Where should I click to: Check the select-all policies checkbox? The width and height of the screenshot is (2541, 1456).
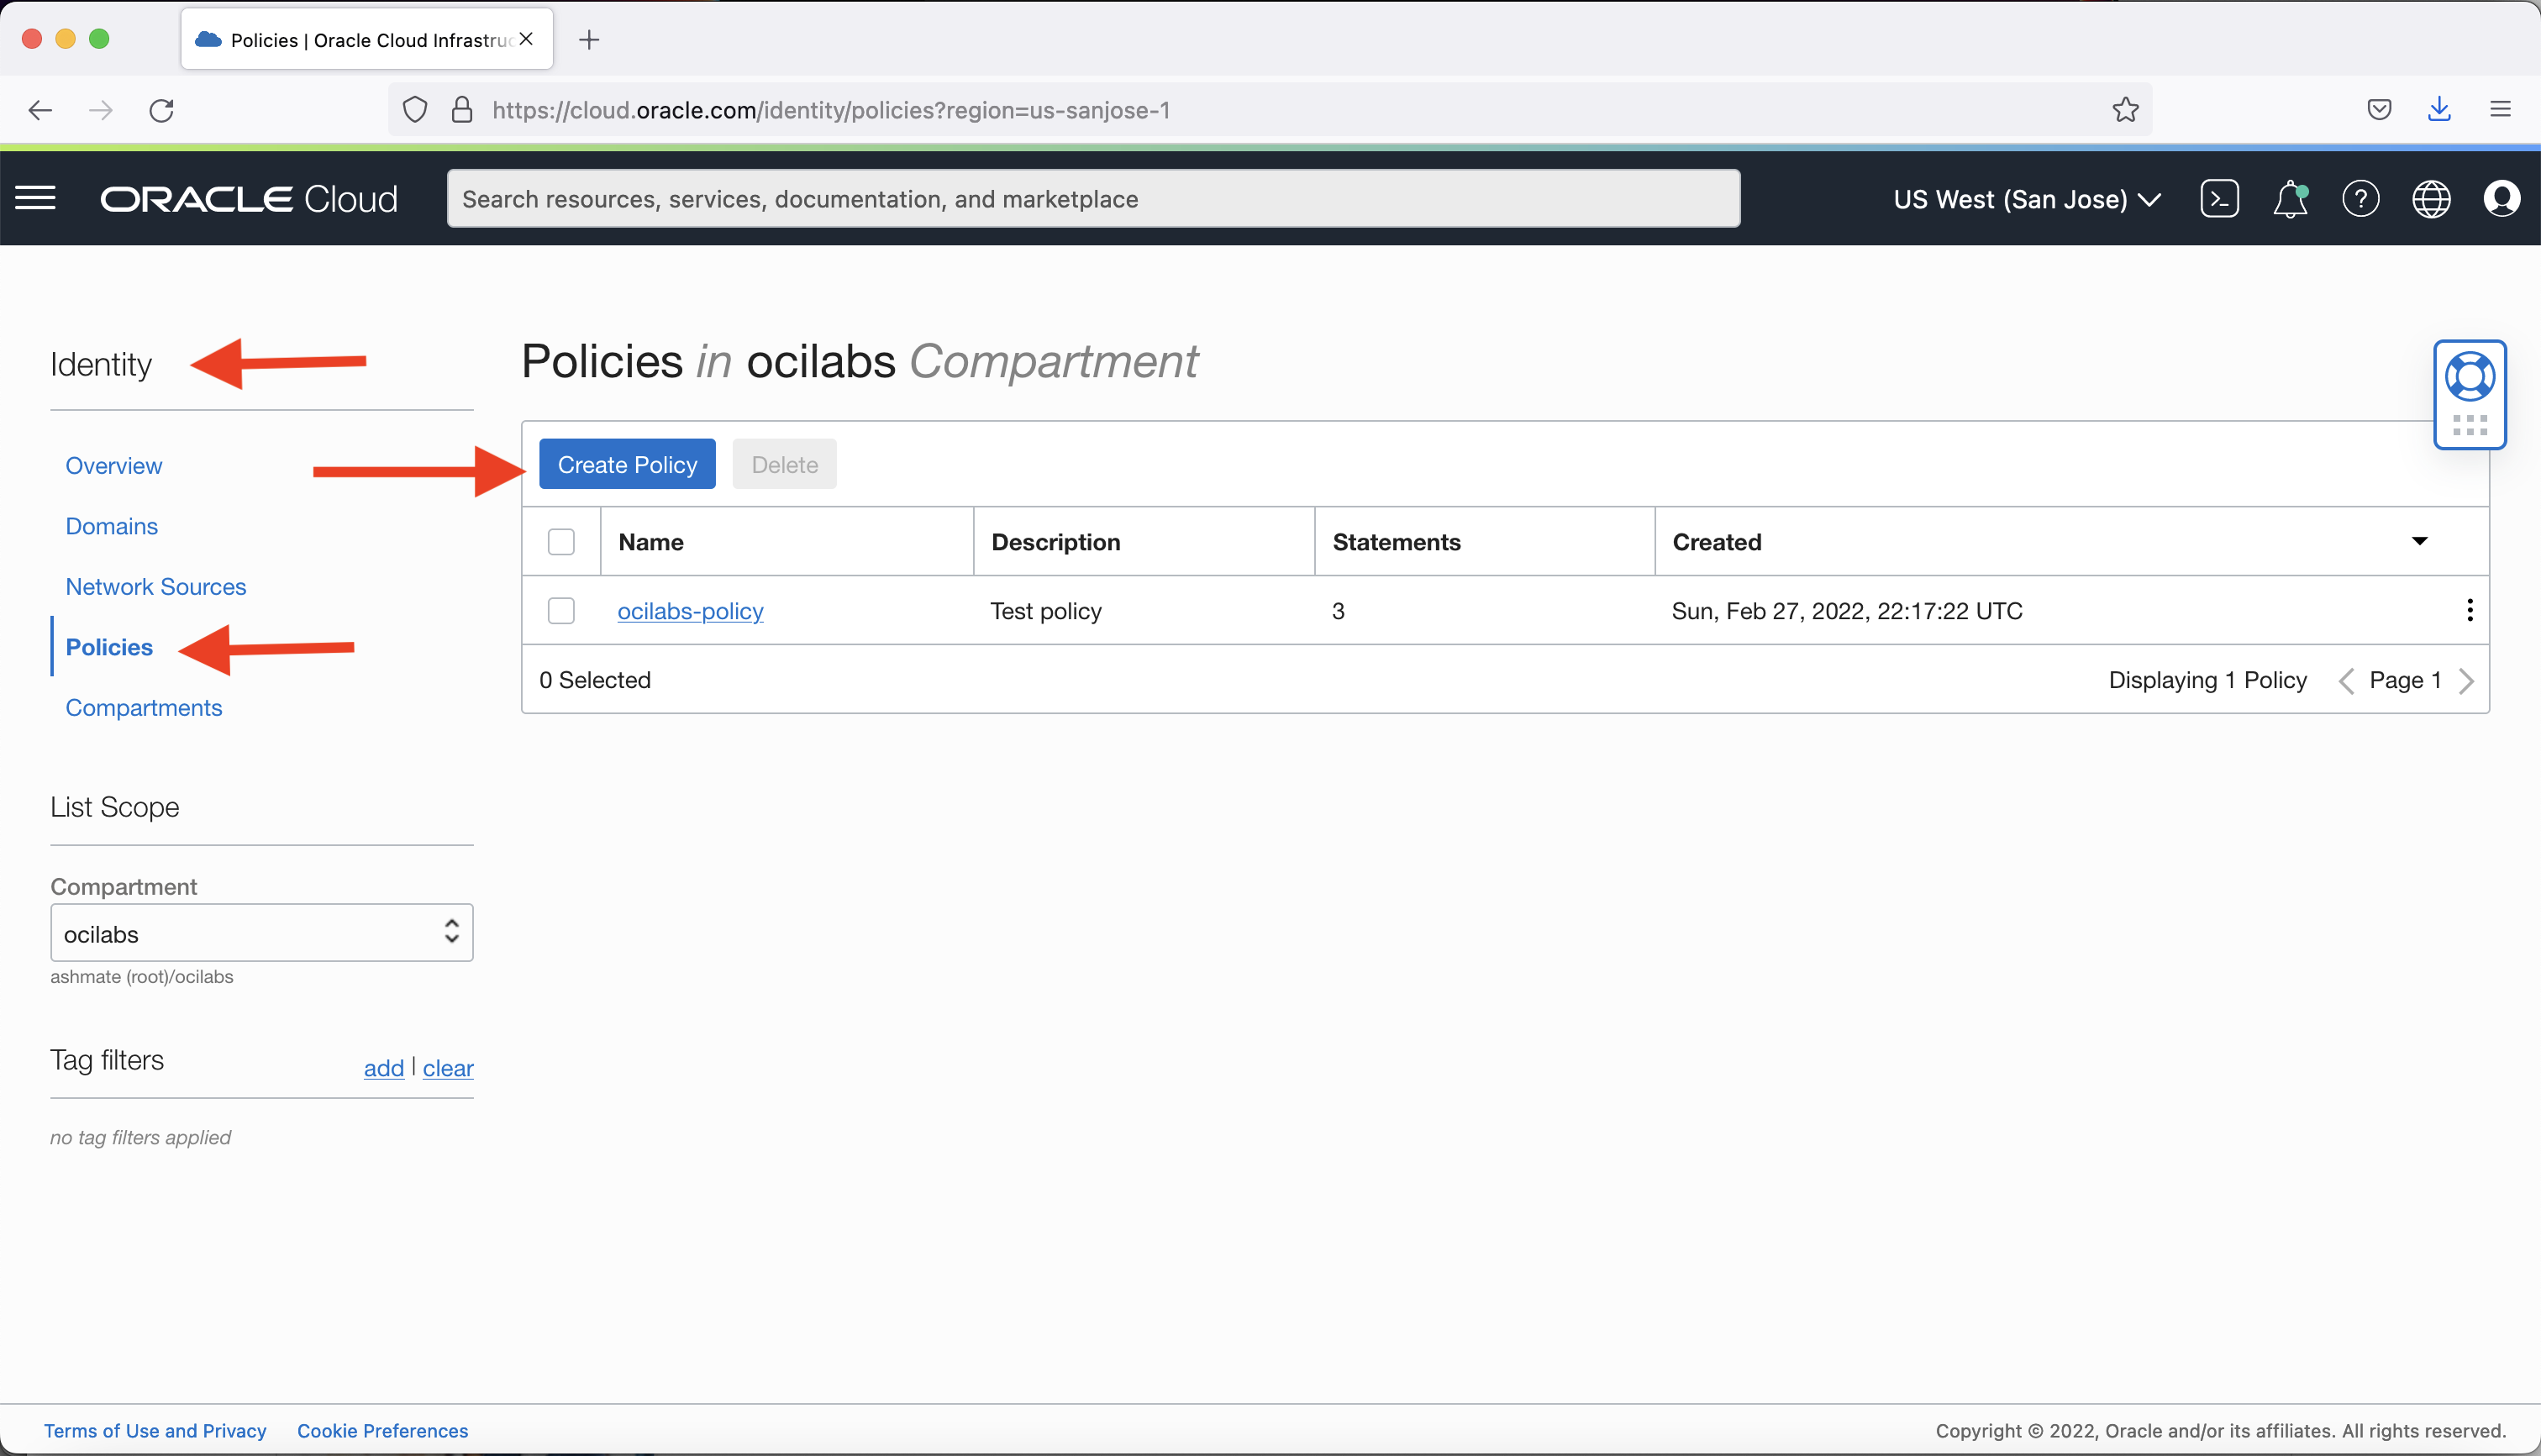[561, 541]
